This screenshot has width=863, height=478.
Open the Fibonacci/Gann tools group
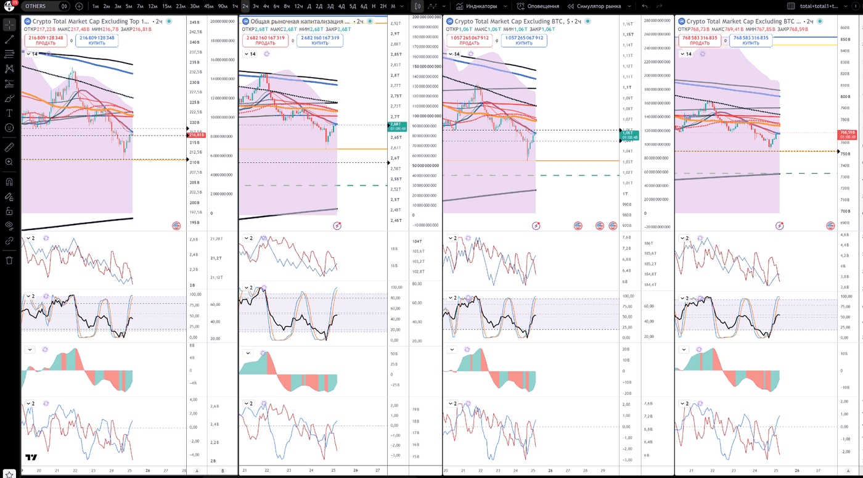pyautogui.click(x=9, y=54)
